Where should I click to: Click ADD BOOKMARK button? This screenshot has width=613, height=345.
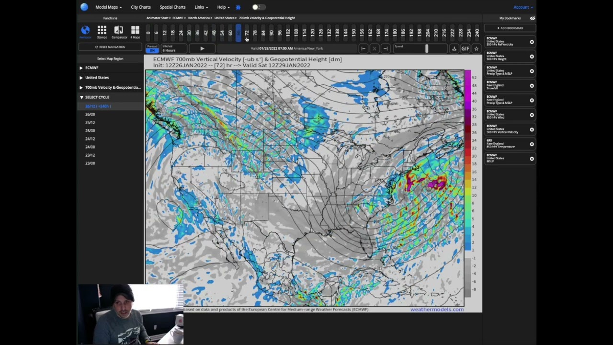click(510, 28)
